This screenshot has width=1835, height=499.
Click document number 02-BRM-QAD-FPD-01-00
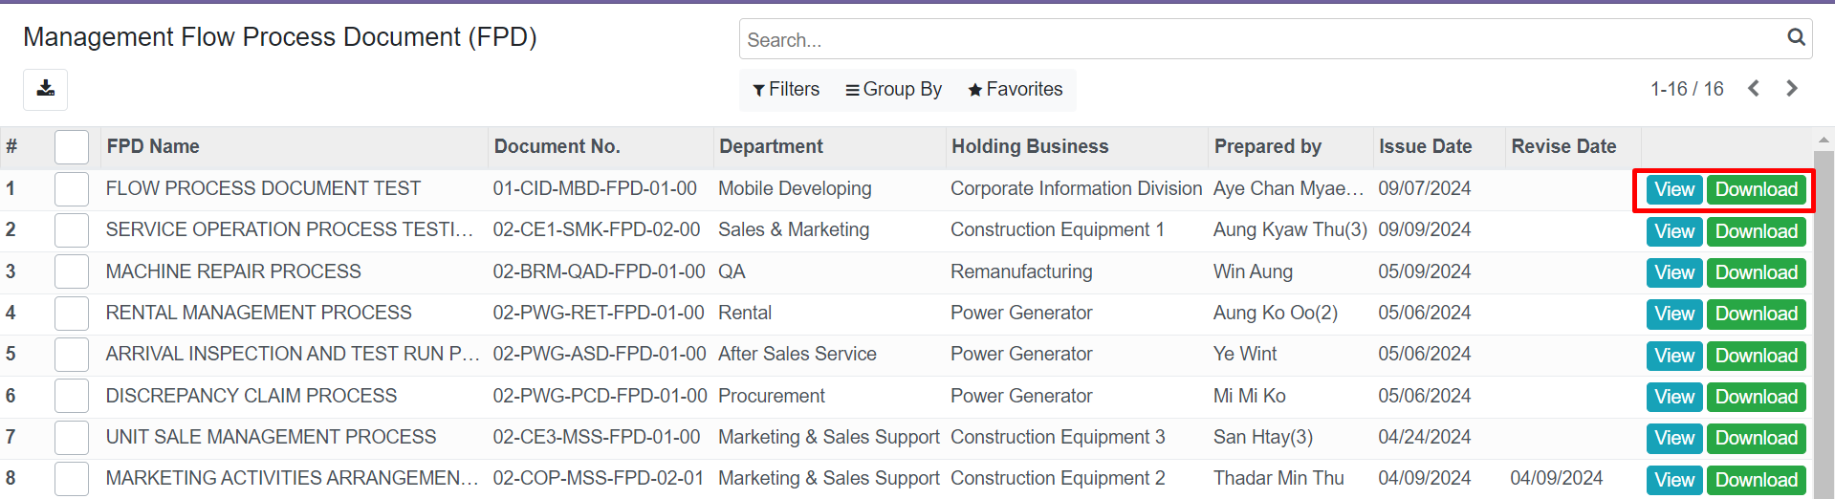599,271
